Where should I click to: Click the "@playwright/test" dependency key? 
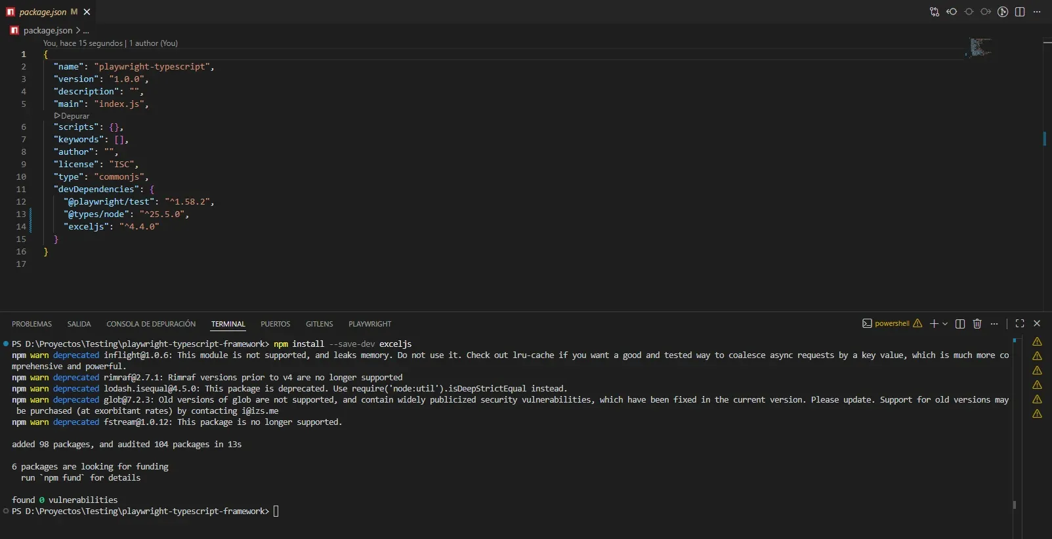[109, 201]
